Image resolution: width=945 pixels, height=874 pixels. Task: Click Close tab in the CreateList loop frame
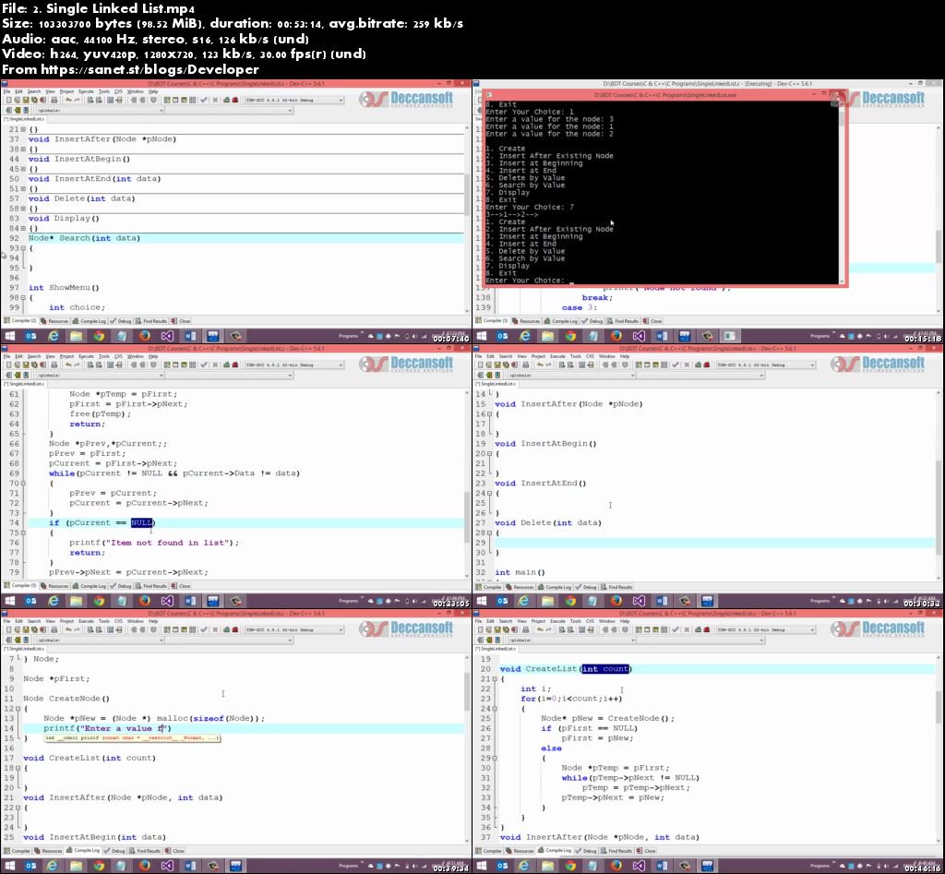[647, 851]
